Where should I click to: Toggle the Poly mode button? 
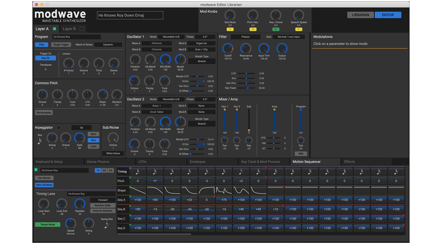(x=42, y=44)
